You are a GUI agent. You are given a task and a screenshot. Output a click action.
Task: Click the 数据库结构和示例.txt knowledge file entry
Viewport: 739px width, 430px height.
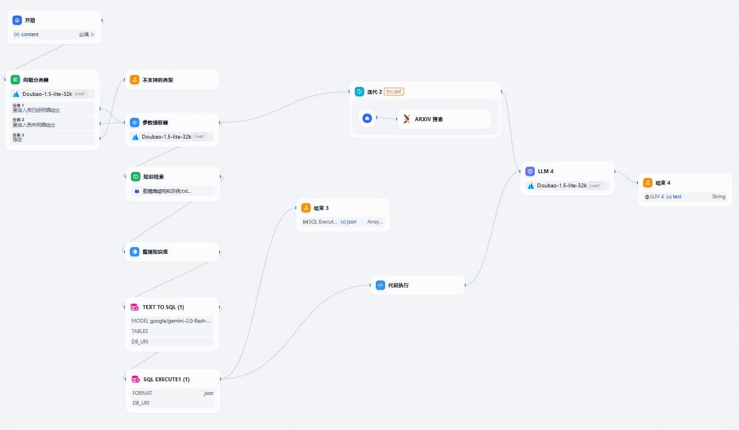pyautogui.click(x=167, y=191)
